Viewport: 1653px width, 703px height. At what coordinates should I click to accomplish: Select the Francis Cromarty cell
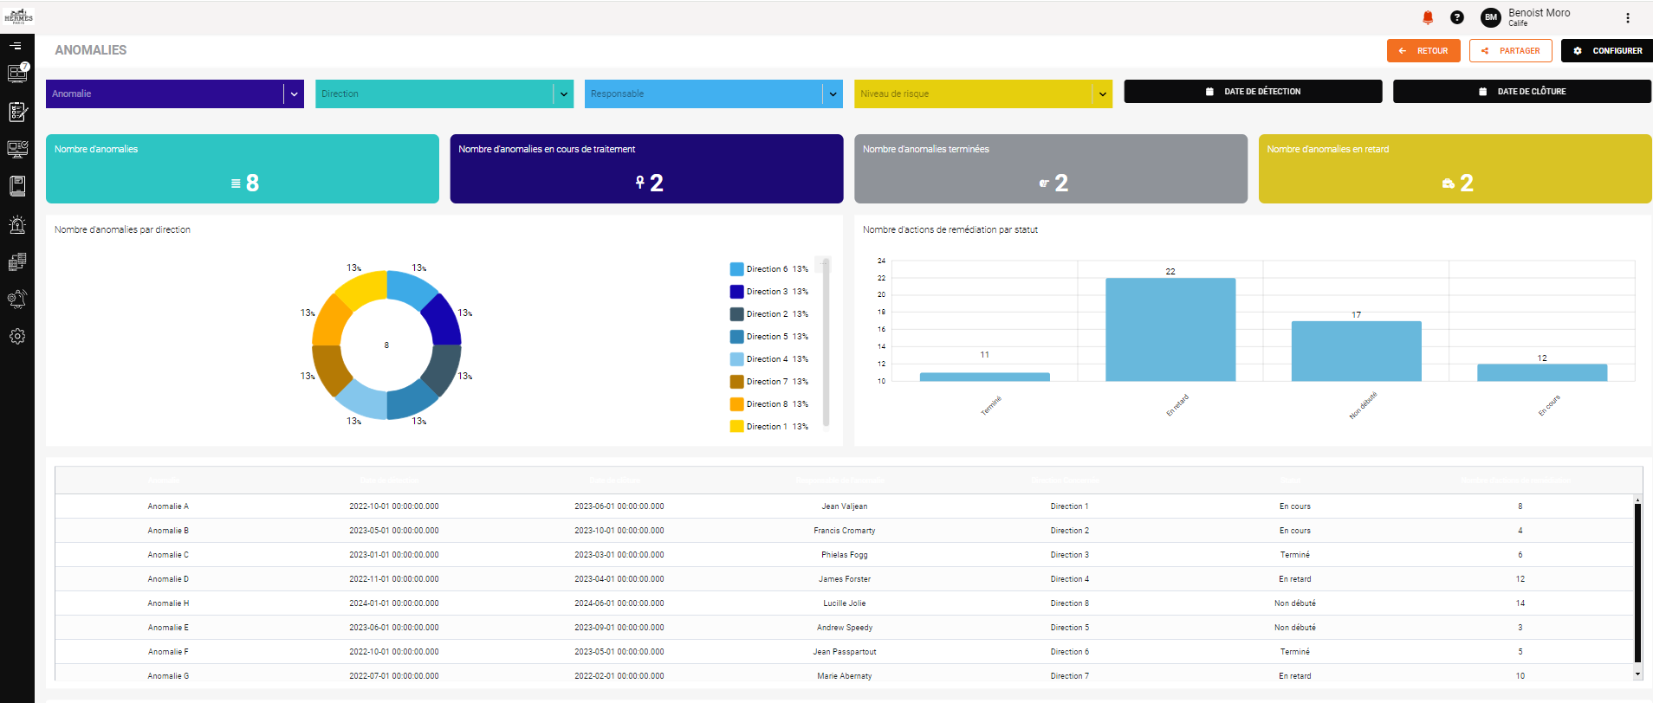pyautogui.click(x=845, y=531)
